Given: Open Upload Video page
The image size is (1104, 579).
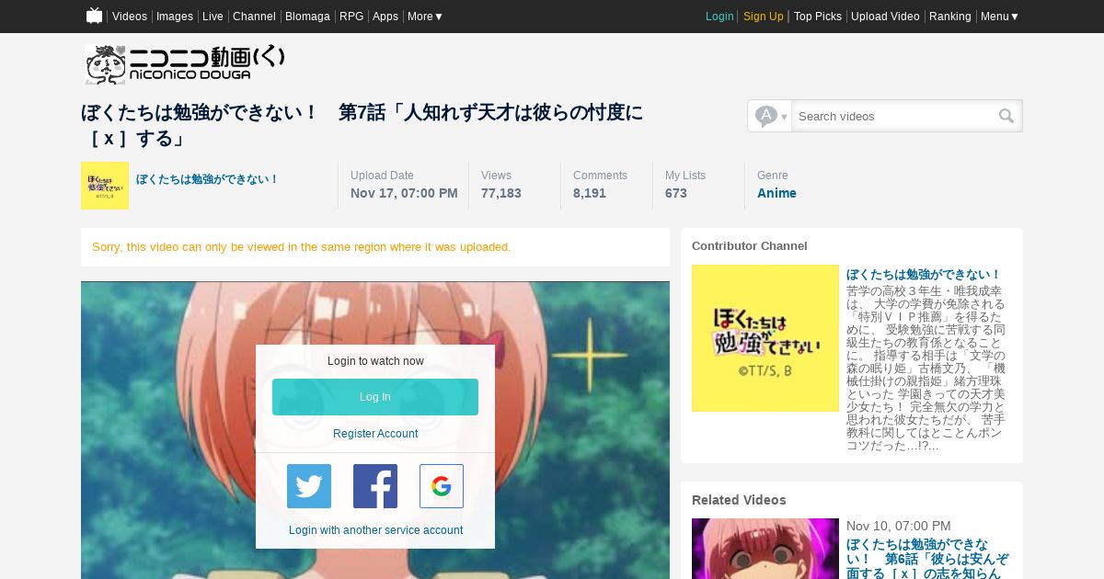Looking at the screenshot, I should coord(885,17).
